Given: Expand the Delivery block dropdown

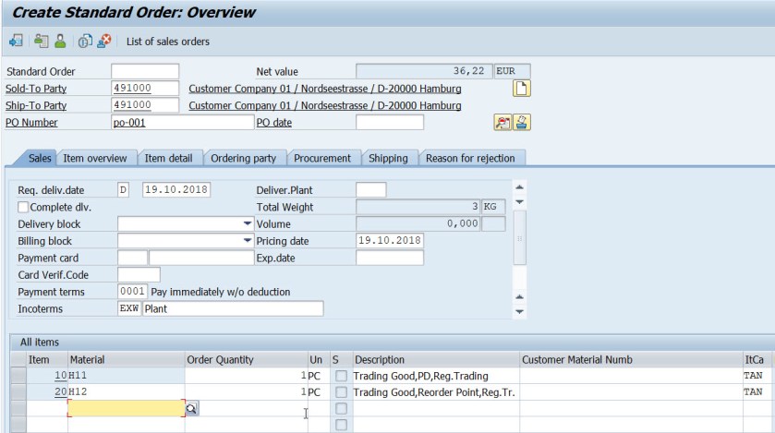Looking at the screenshot, I should 247,224.
